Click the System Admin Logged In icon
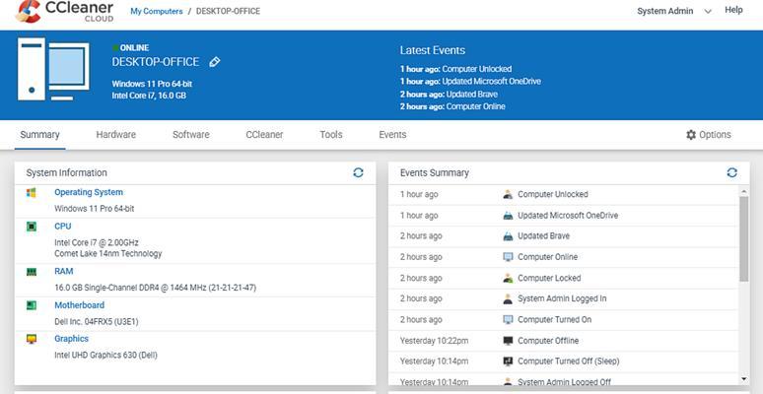 pos(508,298)
